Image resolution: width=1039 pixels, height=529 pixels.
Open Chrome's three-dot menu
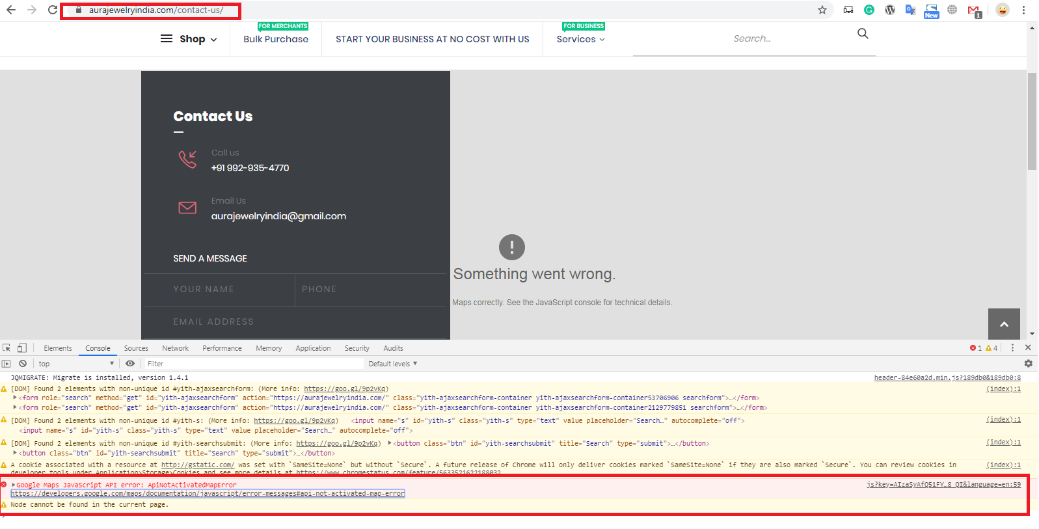[1023, 10]
